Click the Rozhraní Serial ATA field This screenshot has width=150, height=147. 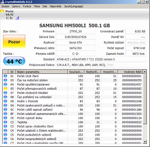tap(75, 42)
